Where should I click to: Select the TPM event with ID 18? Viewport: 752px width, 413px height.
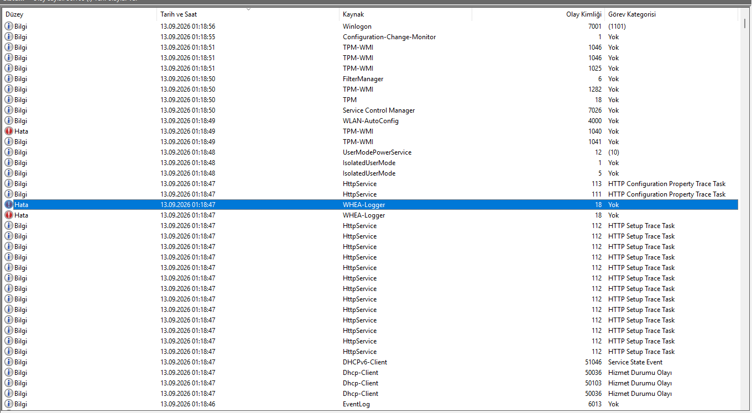coord(370,100)
